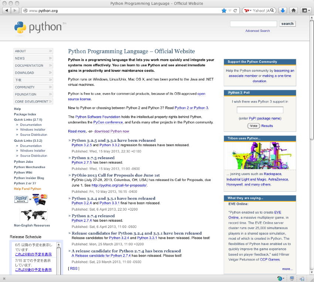This screenshot has width=314, height=282.
Task: Click the bookmark star icon in address bar
Action: coord(224,11)
